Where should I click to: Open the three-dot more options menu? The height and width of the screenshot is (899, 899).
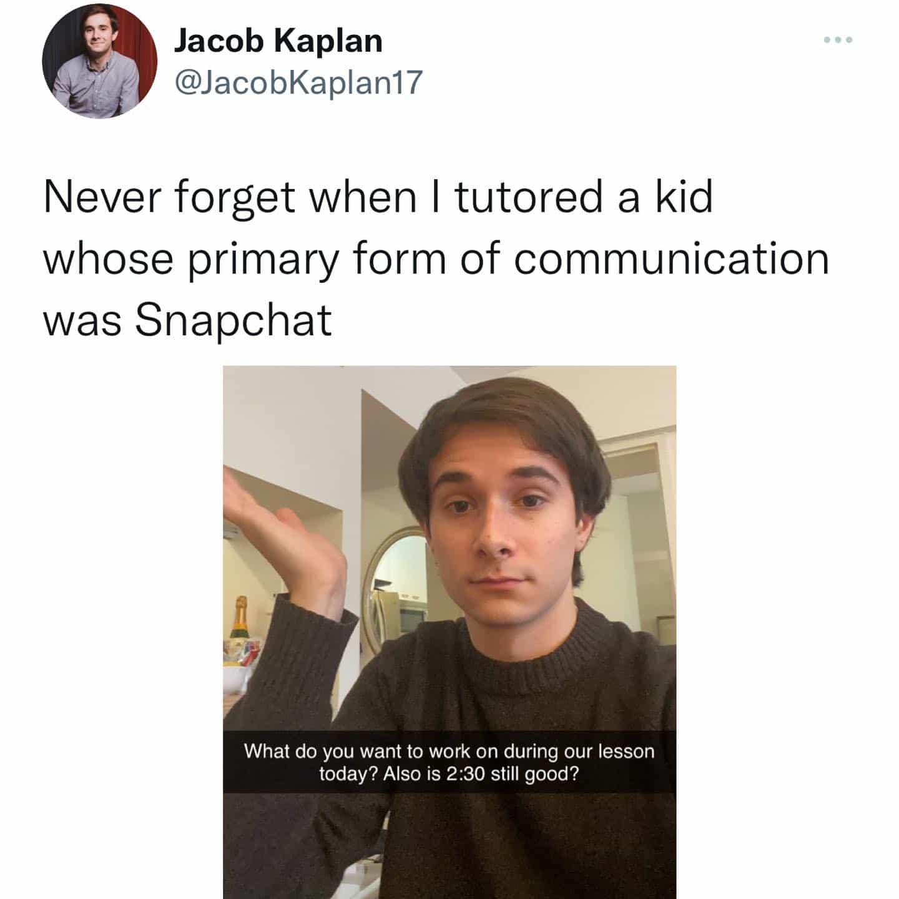tap(837, 40)
